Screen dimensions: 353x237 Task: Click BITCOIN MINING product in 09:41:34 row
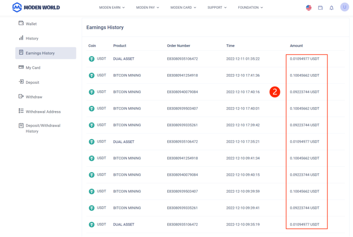tap(127, 158)
